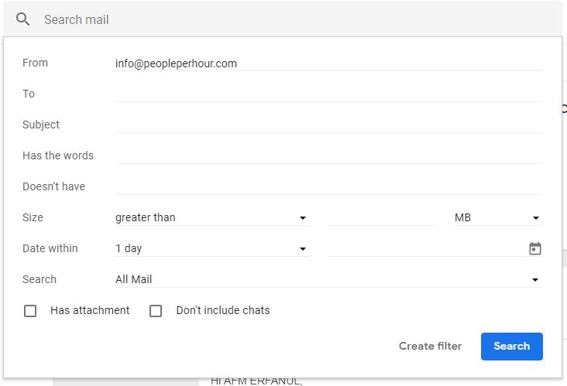Screen dimensions: 567x386
Task: Open the Search All Mail dropdown
Action: tap(328, 279)
